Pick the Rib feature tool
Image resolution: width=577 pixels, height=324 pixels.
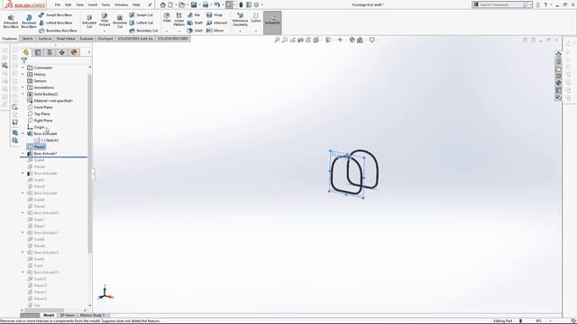(194, 15)
